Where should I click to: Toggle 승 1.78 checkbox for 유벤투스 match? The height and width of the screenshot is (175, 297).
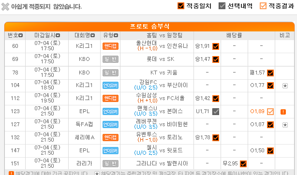(216, 138)
